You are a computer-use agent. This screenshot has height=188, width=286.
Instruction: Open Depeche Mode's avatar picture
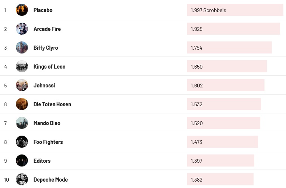click(22, 179)
